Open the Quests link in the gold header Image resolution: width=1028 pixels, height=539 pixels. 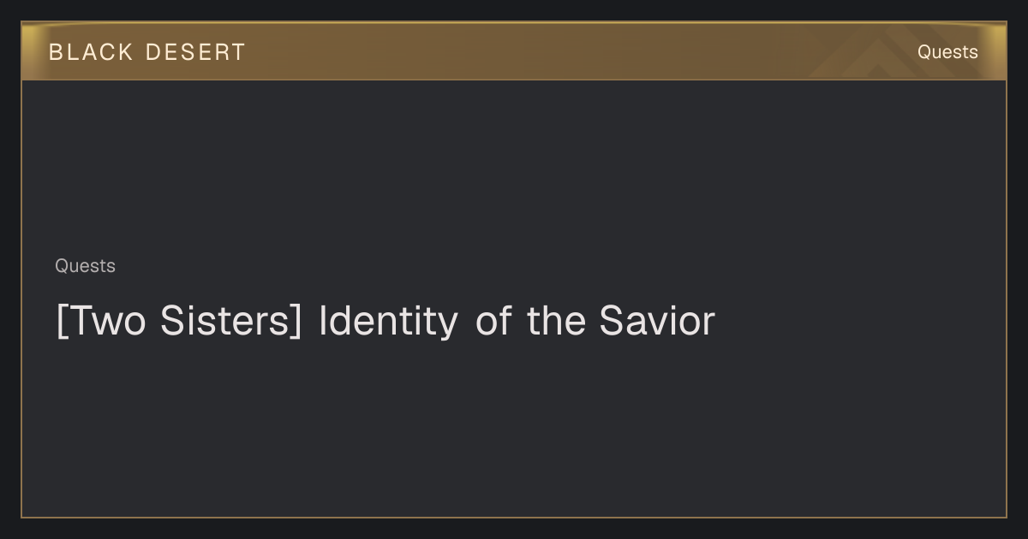click(947, 52)
